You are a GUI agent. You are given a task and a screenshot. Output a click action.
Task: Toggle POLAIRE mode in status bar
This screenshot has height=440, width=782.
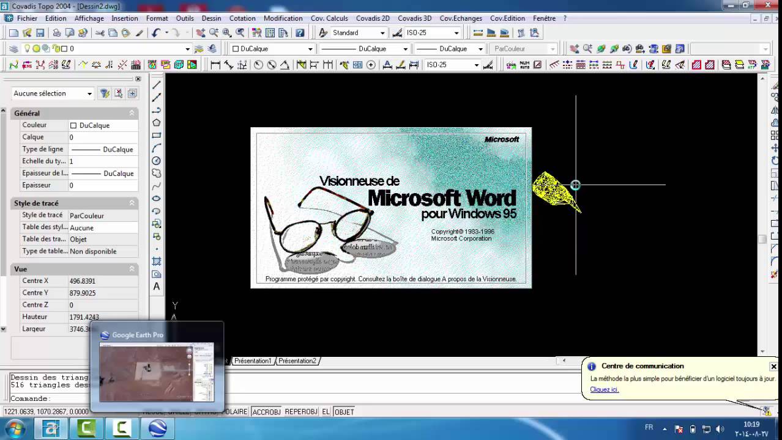(x=235, y=412)
